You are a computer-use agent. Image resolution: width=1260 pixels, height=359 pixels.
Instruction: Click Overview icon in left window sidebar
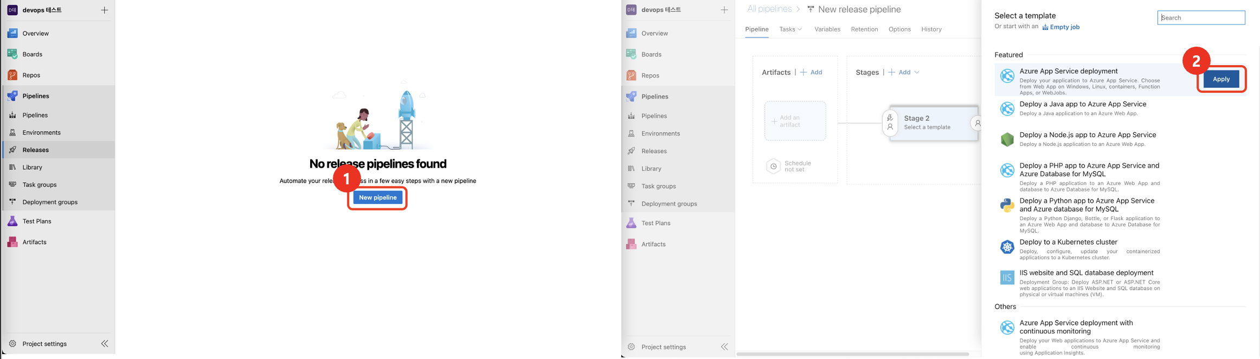tap(12, 33)
